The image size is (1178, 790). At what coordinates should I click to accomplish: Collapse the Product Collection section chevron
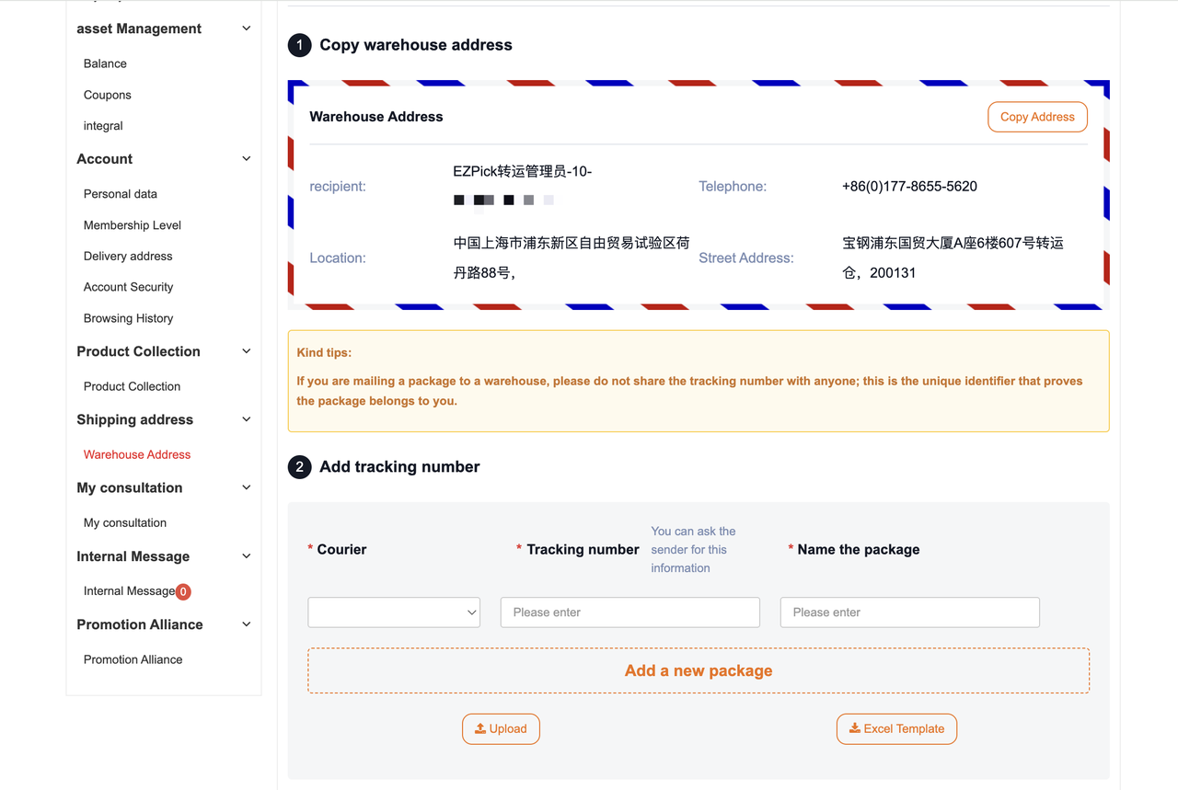tap(247, 351)
